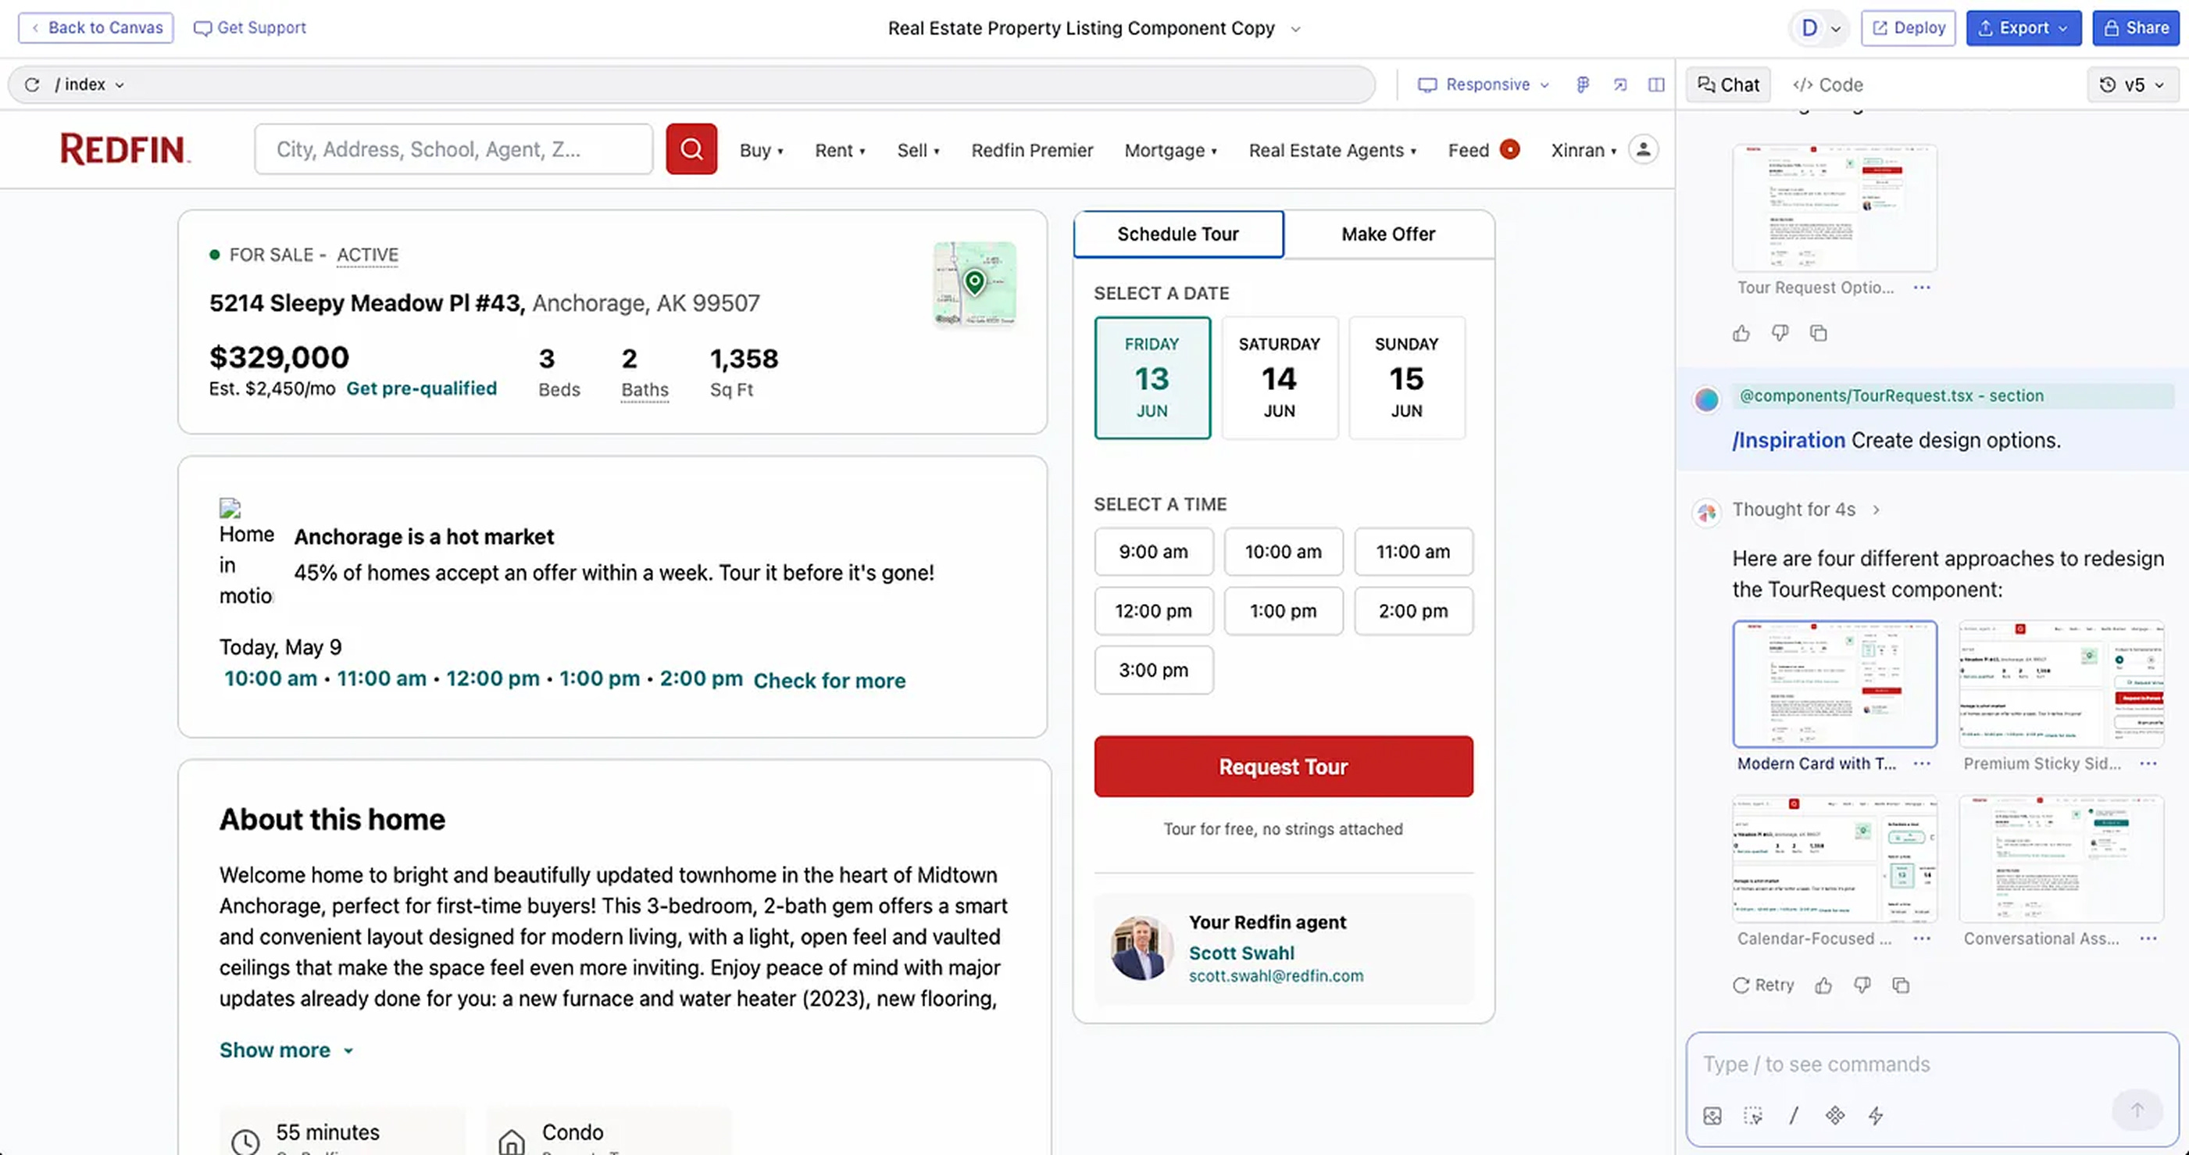Viewport: 2189px width, 1155px height.
Task: Click the red search icon on Redfin header
Action: [691, 149]
